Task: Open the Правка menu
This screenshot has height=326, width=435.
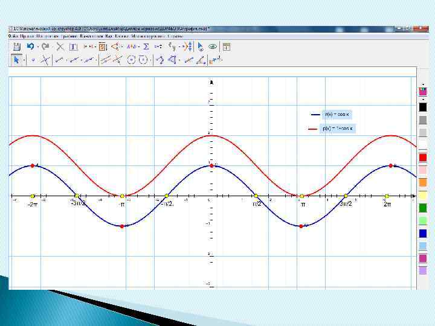Action: (x=27, y=36)
